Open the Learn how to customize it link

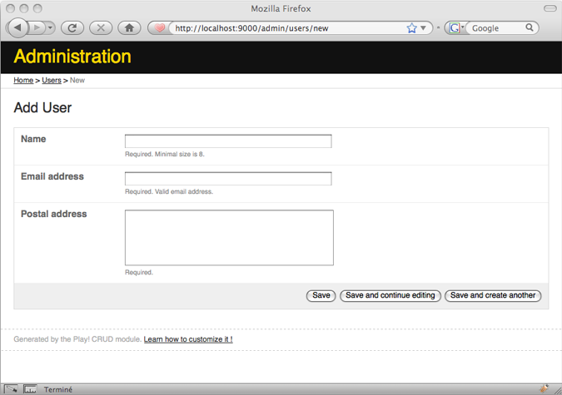click(188, 339)
